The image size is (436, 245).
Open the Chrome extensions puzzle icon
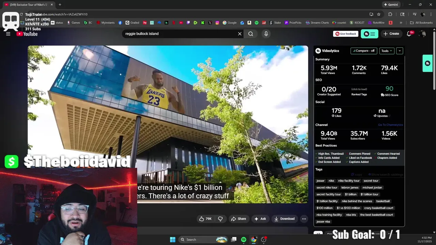(x=390, y=14)
